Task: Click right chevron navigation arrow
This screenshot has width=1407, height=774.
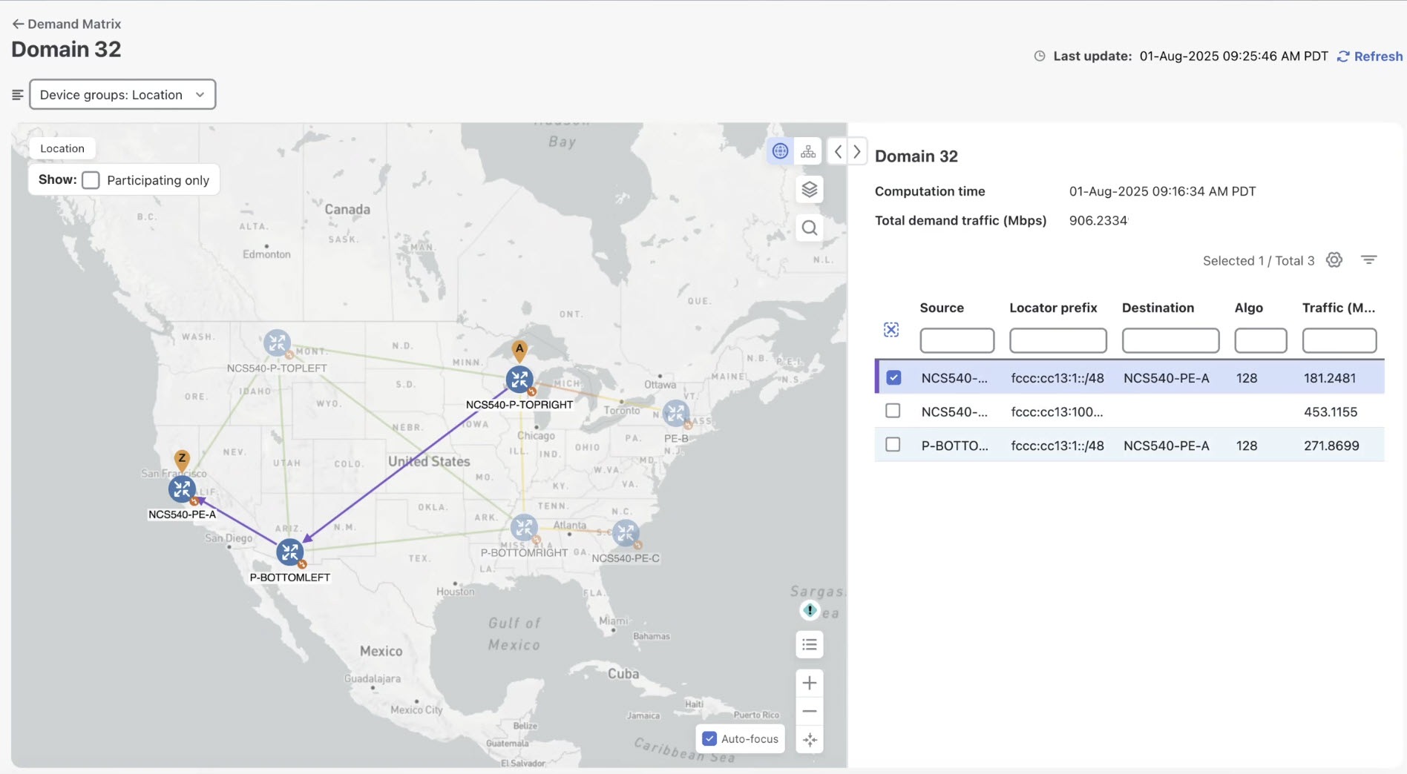Action: (x=856, y=150)
